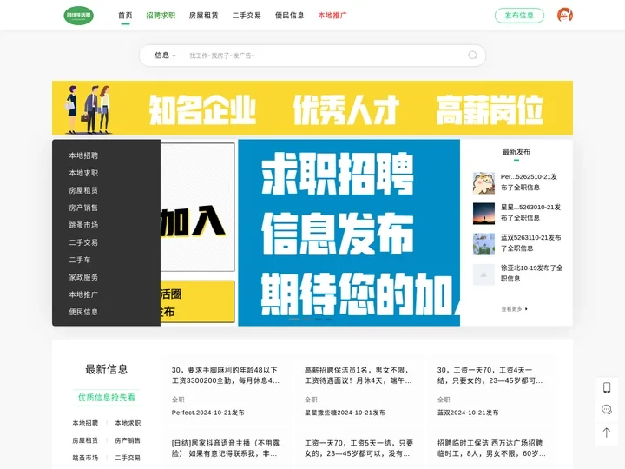The width and height of the screenshot is (625, 469).
Task: Open post 招聘临时工保洁 西万达广场
Action: pyautogui.click(x=491, y=448)
